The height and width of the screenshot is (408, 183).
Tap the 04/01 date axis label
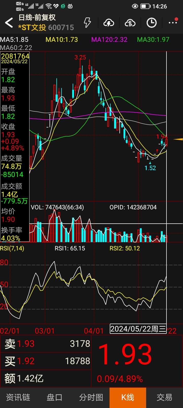pyautogui.click(x=94, y=331)
